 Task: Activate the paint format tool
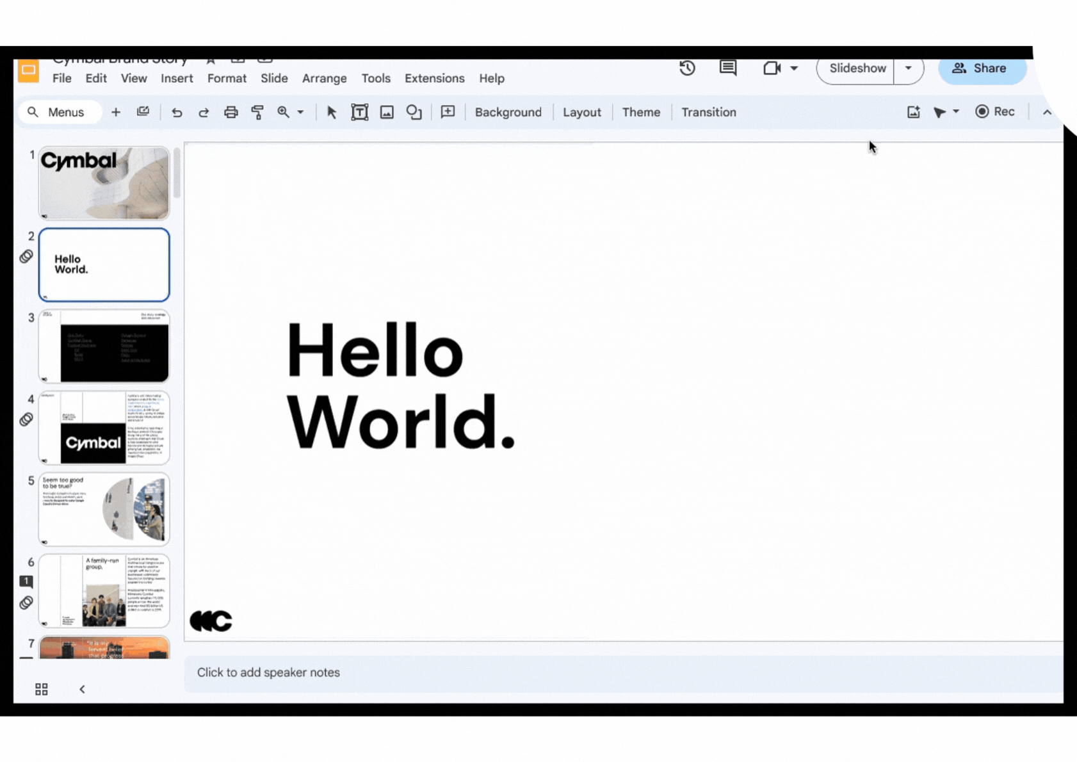point(257,113)
